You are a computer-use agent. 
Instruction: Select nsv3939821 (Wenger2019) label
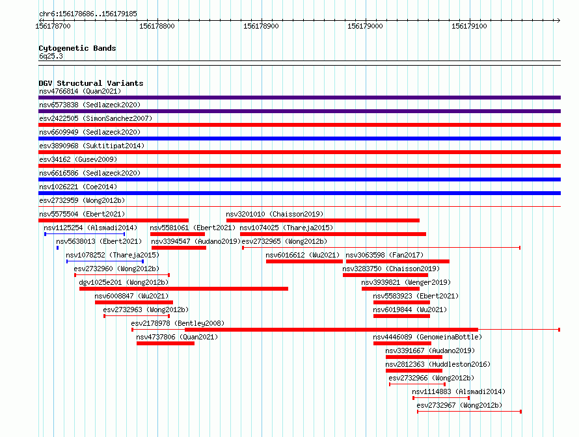pos(406,282)
